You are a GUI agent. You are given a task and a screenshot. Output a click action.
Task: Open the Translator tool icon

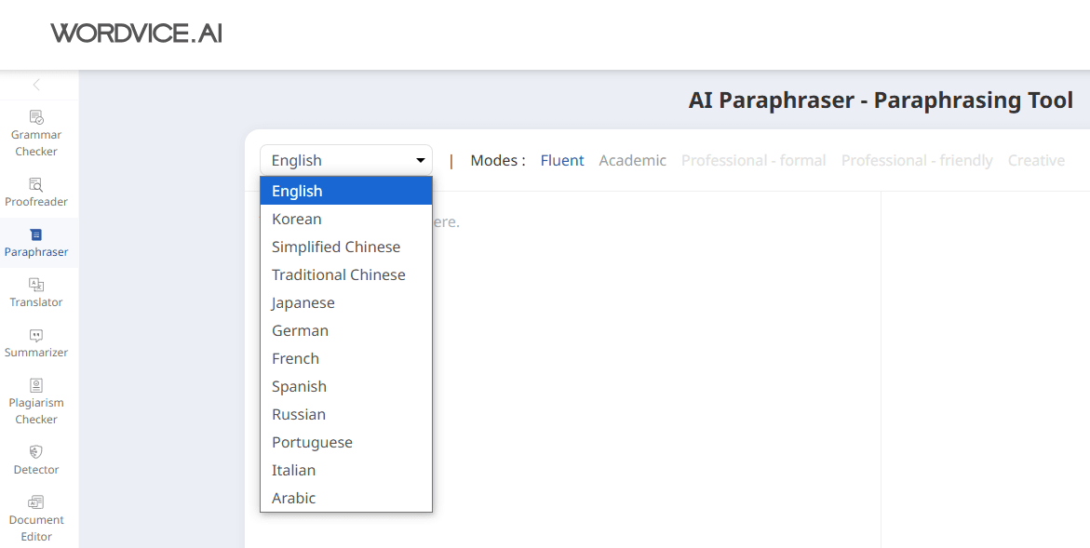click(36, 285)
